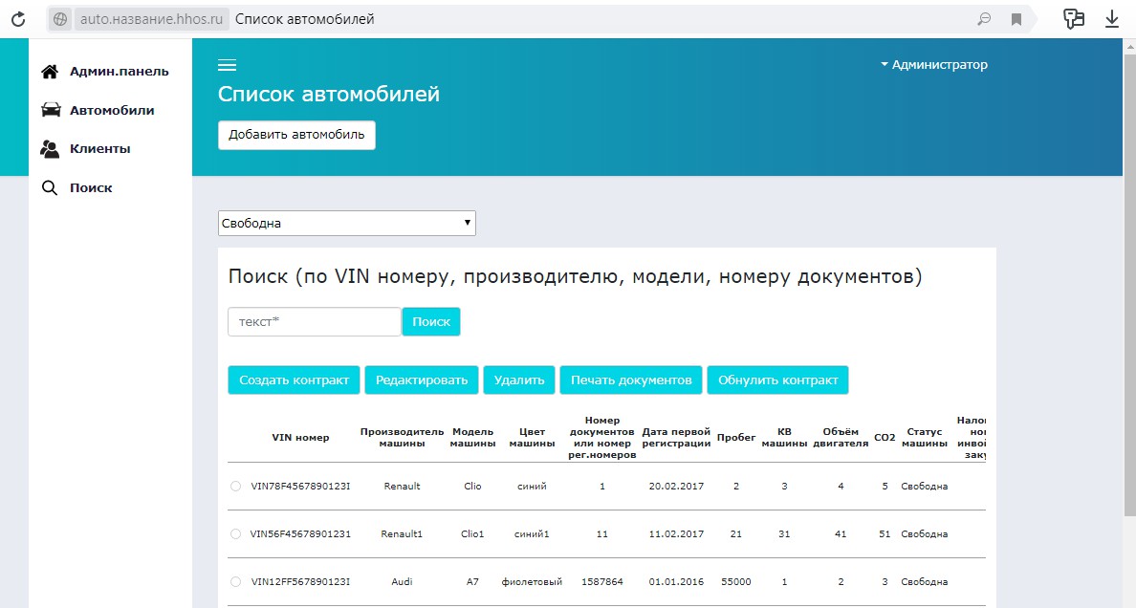Screen dimensions: 1136x608
Task: Select the radio button for VIN12FF5678901231
Action: 235,582
